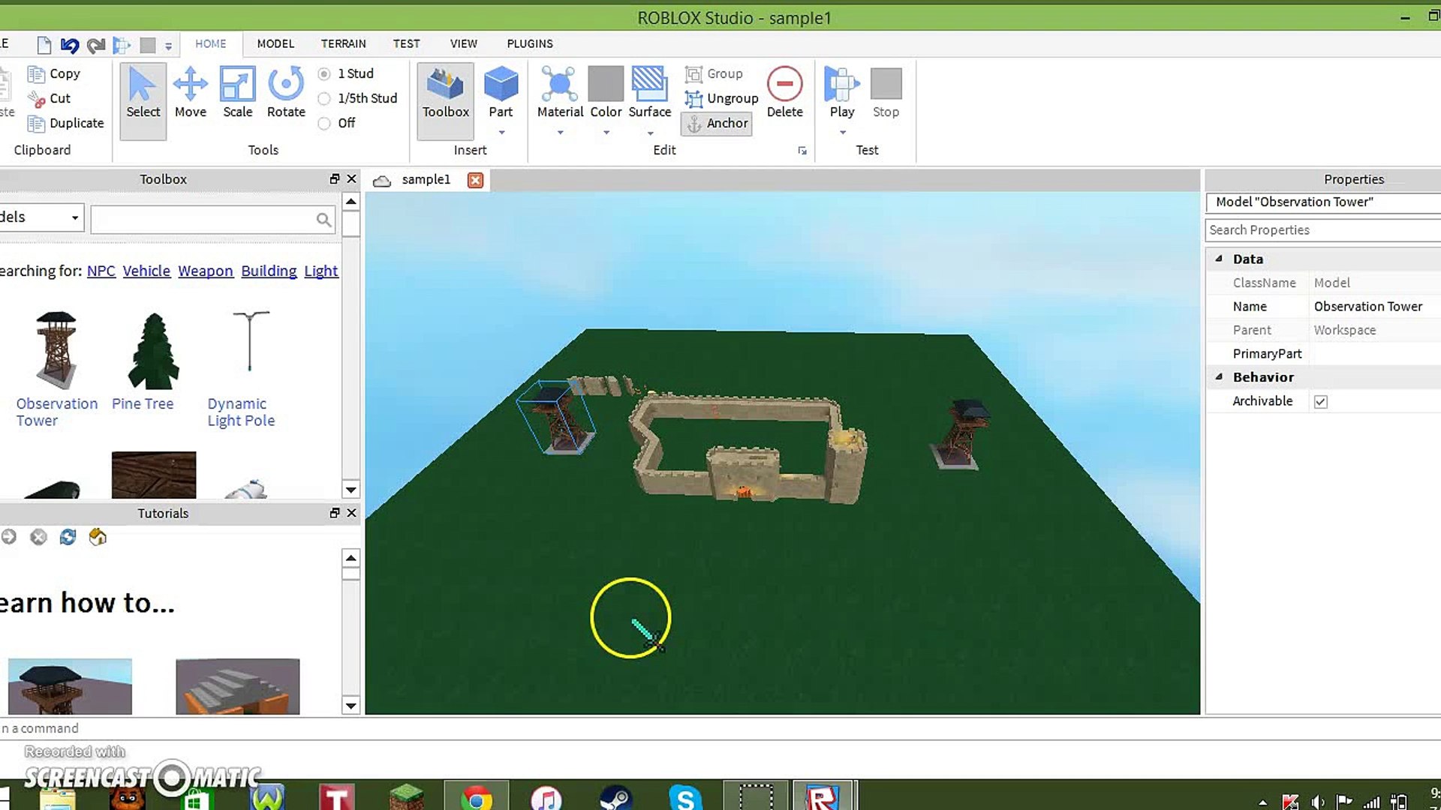Viewport: 1441px width, 810px height.
Task: Open the MODEL ribbon tab
Action: pyautogui.click(x=275, y=43)
